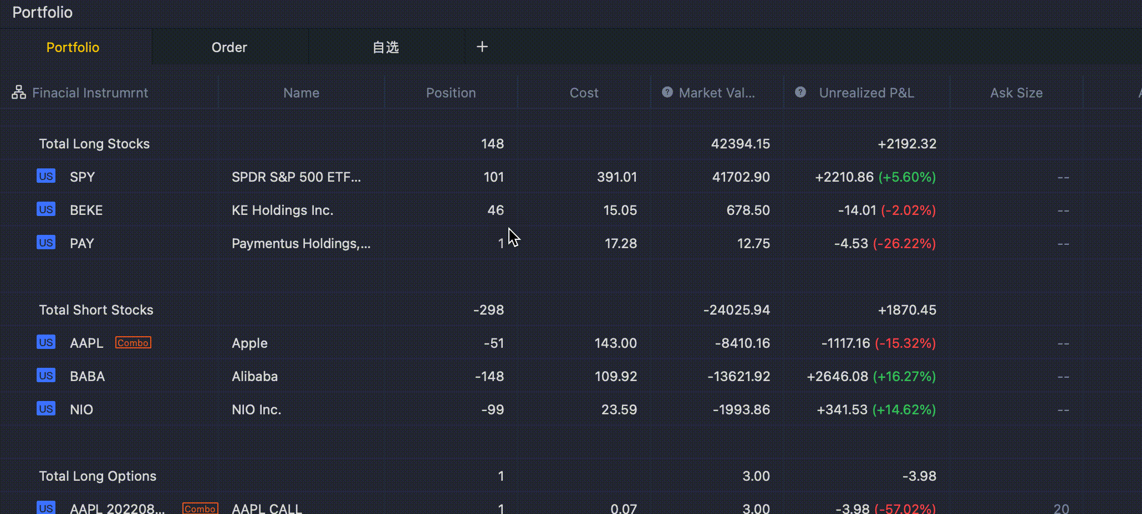Click SPY unrealized P&L +2210.86
This screenshot has height=514, width=1142.
pyautogui.click(x=844, y=177)
